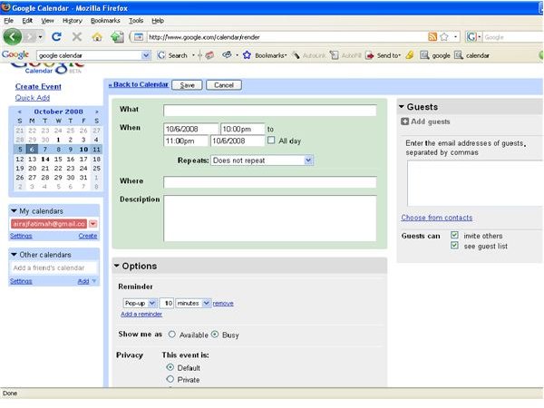
Task: Open the View menu
Action: pyautogui.click(x=47, y=21)
